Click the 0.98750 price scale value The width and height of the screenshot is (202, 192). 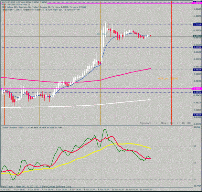[198, 81]
